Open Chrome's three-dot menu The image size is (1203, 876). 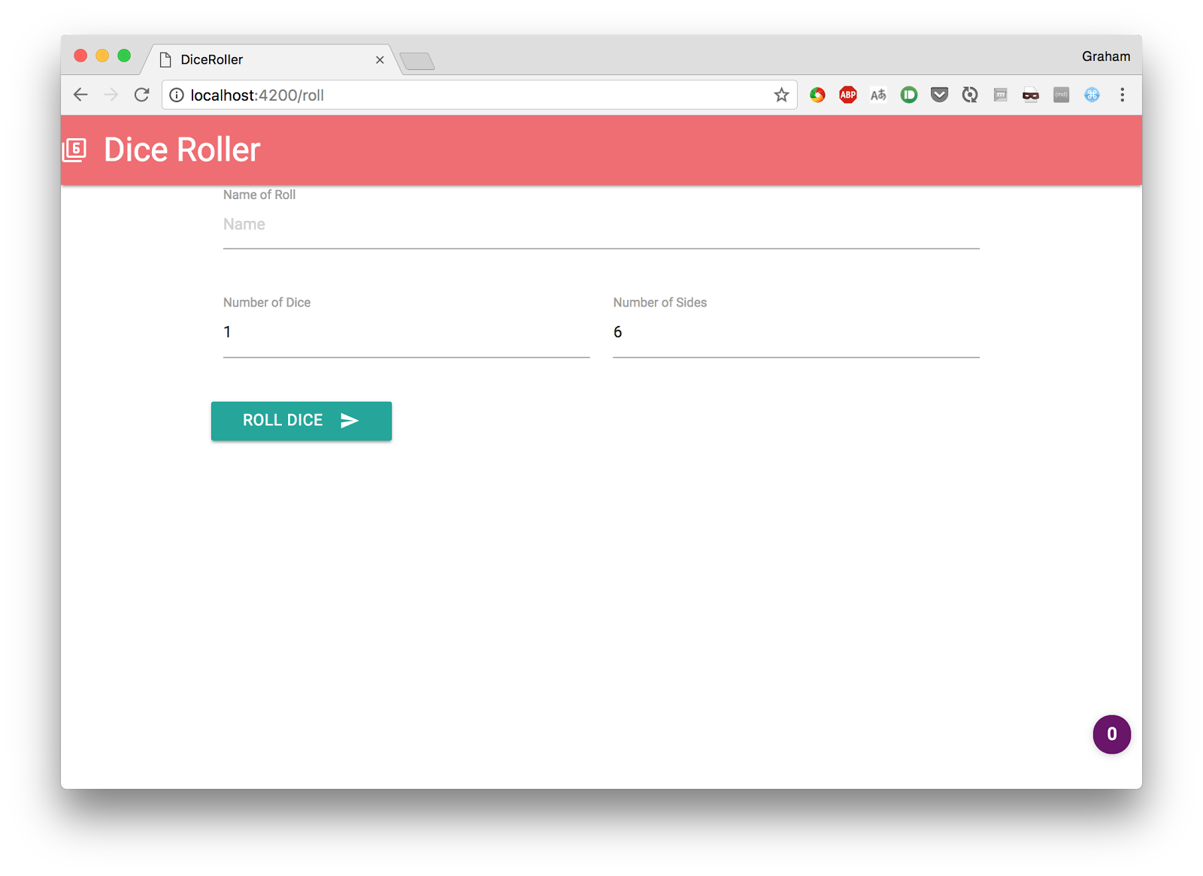click(x=1123, y=95)
